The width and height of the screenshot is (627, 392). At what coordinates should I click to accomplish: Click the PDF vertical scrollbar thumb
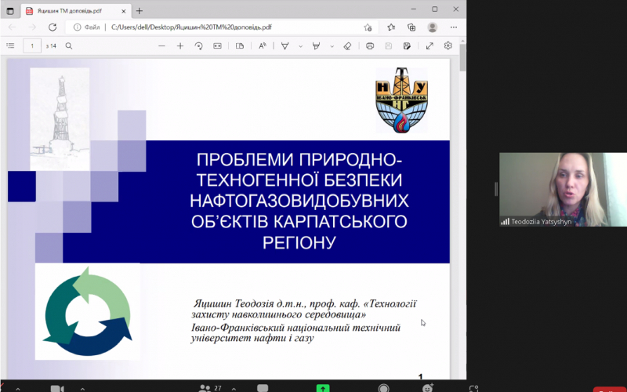coord(462,57)
